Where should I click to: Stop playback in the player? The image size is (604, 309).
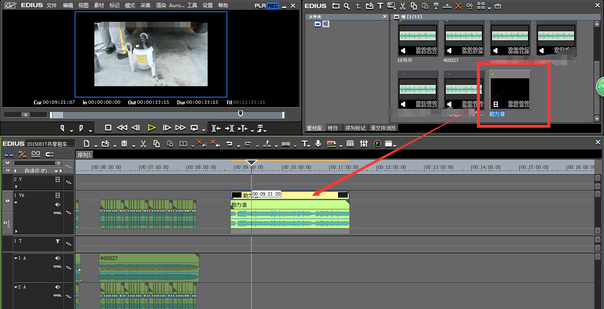pos(108,128)
